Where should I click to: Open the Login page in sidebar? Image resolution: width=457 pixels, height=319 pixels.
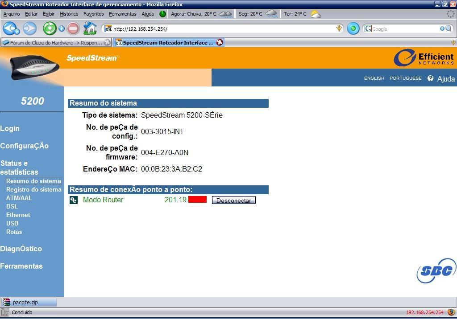[x=10, y=128]
